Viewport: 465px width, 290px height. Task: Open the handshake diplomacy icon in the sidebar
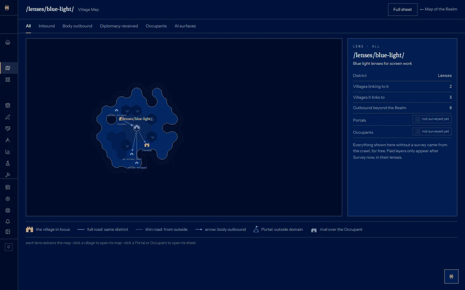point(8,128)
